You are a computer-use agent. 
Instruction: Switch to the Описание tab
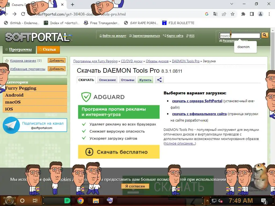pos(107,80)
